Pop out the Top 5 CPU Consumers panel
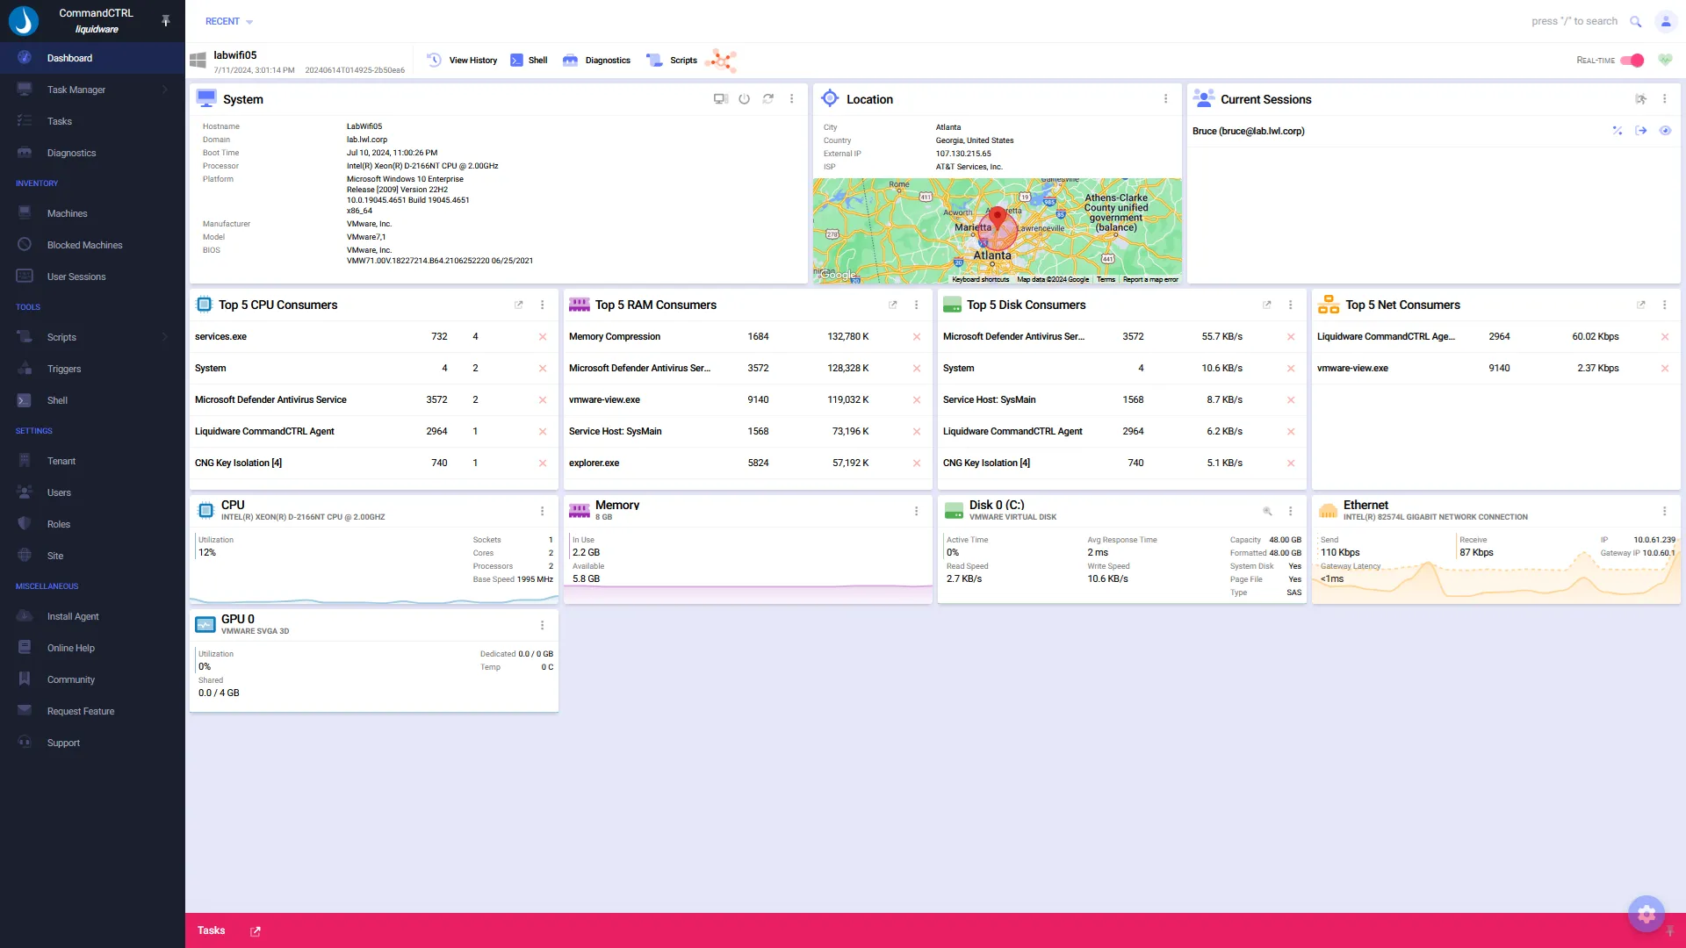The height and width of the screenshot is (948, 1686). [x=519, y=305]
